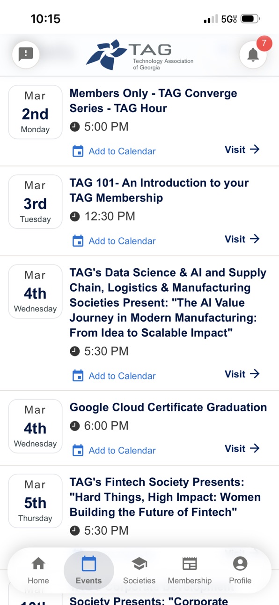The image size is (279, 605).
Task: Add TAG 101 event to calendar
Action: click(x=114, y=241)
